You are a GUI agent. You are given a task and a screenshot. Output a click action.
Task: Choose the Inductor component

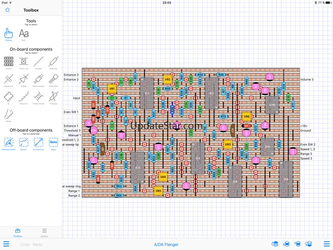tap(23, 98)
